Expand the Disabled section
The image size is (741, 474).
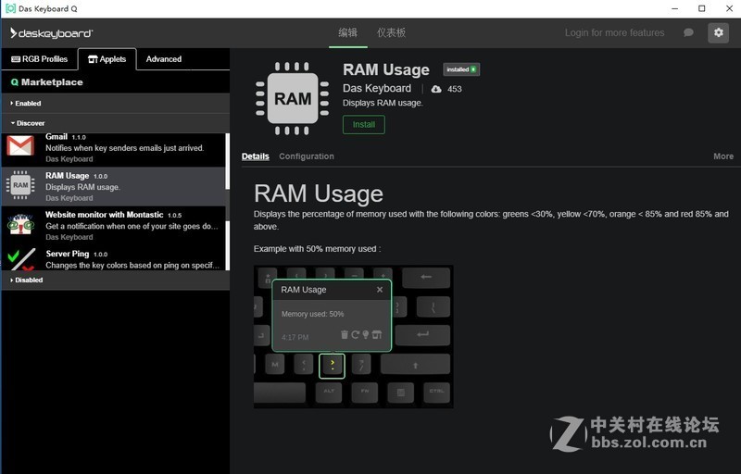point(28,280)
